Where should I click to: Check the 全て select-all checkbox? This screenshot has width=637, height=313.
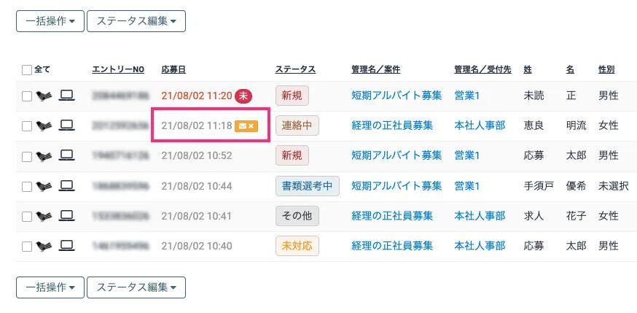27,70
